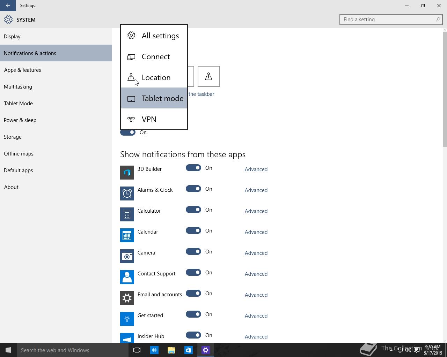The width and height of the screenshot is (447, 357).
Task: Open the Storage section
Action: (56, 137)
